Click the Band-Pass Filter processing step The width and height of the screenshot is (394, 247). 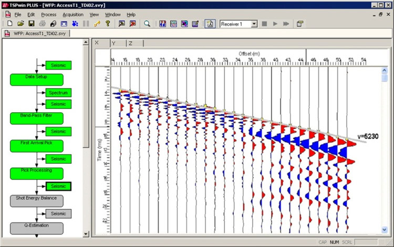37,119
